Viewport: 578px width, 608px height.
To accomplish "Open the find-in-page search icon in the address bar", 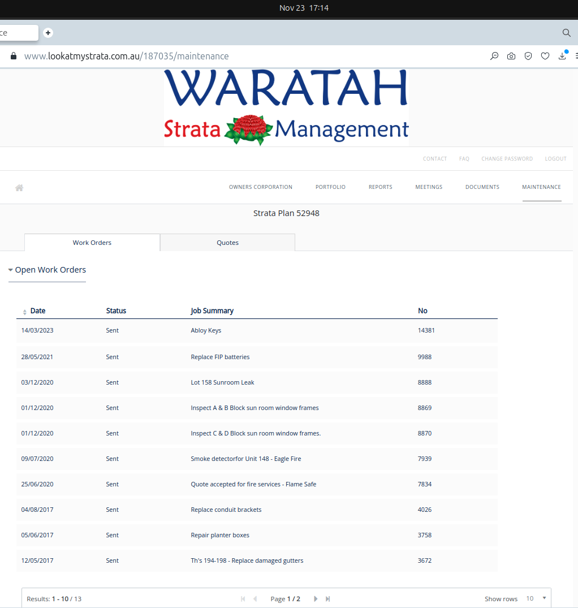I will 494,56.
